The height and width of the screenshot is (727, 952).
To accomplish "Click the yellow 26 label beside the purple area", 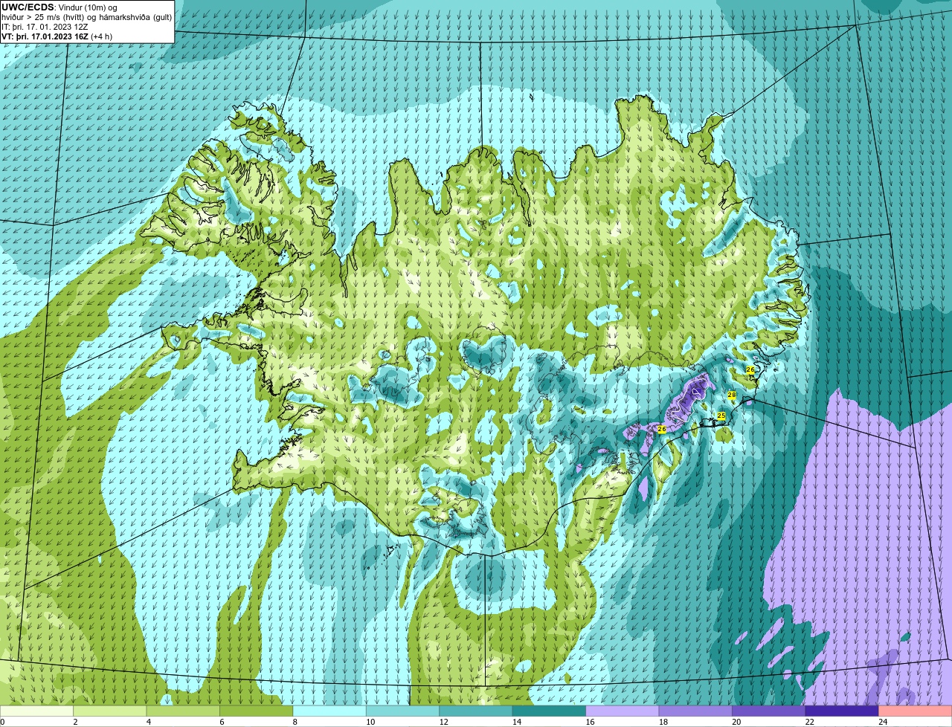I will pyautogui.click(x=662, y=429).
